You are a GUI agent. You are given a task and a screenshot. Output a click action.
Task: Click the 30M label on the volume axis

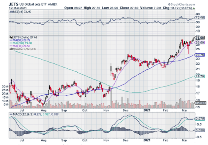[x=5, y=86]
